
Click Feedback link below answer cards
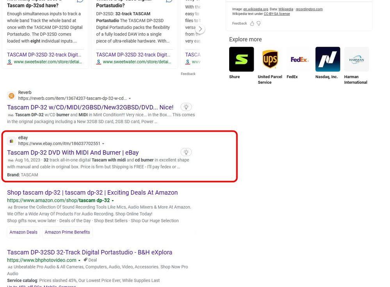point(188,74)
